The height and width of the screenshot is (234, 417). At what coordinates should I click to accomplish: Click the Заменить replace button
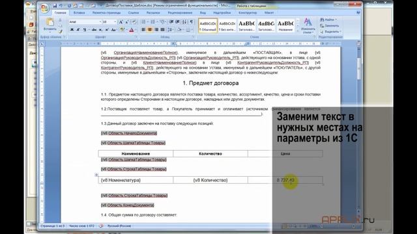click(x=330, y=26)
